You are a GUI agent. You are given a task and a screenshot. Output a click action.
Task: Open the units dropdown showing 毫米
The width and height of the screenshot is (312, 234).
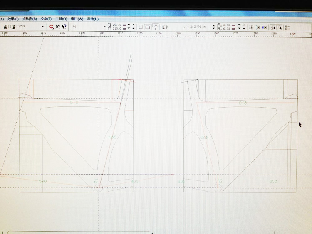pos(184,27)
